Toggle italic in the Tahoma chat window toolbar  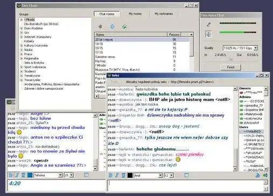(17, 175)
